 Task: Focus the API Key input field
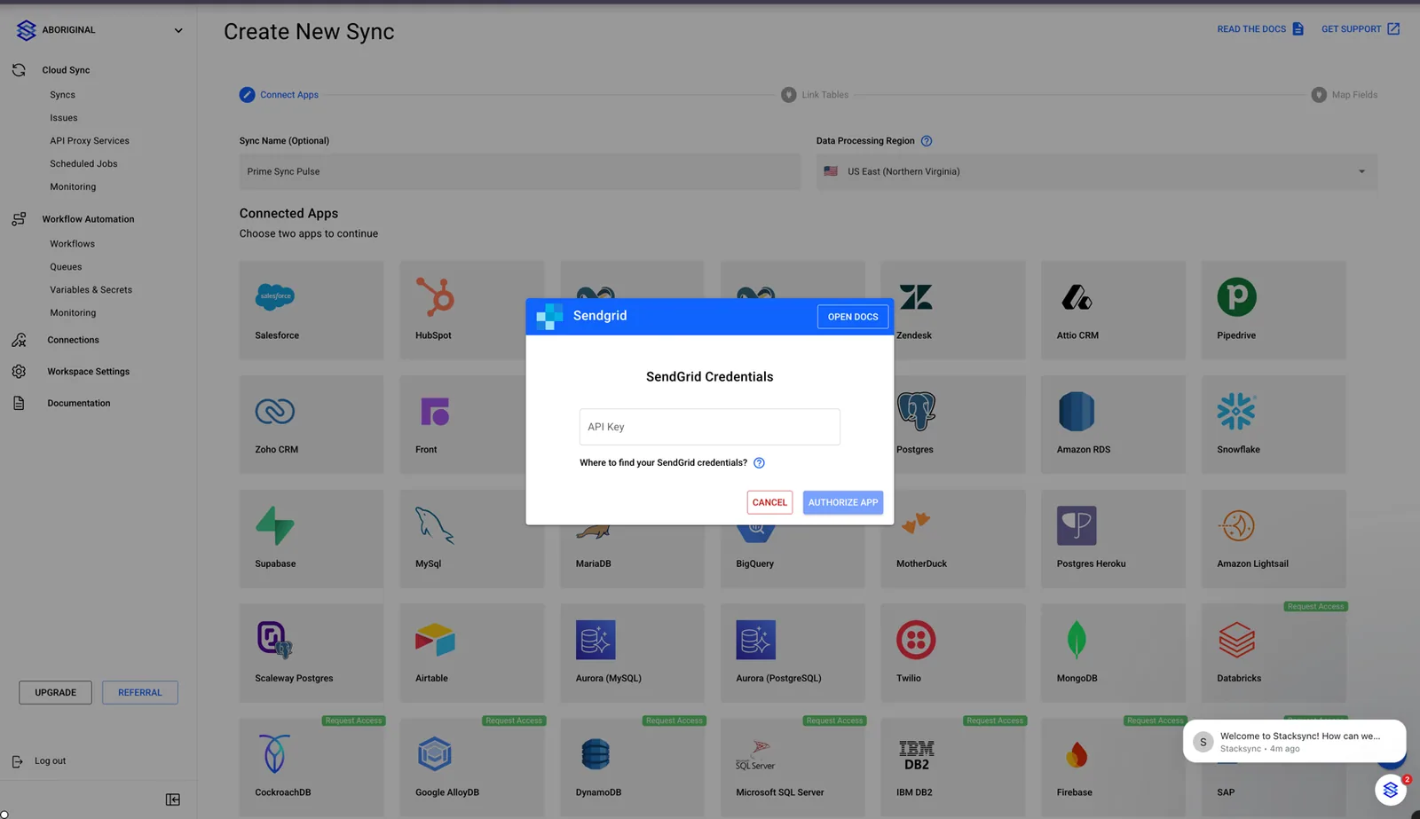[710, 427]
